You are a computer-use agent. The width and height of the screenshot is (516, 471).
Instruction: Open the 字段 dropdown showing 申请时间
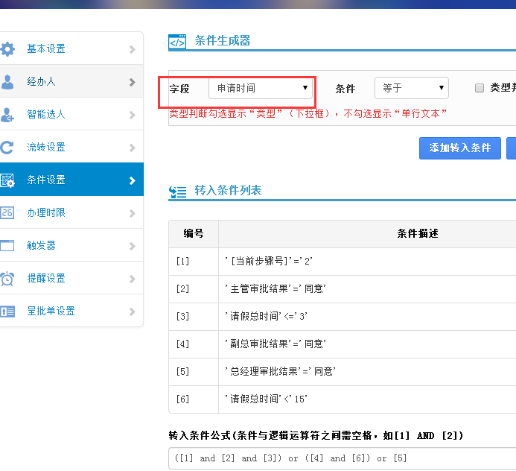pos(260,89)
